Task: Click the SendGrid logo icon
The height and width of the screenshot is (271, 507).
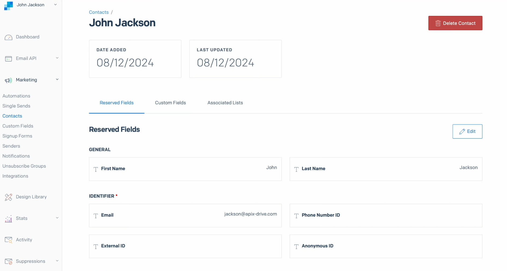Action: [9, 6]
